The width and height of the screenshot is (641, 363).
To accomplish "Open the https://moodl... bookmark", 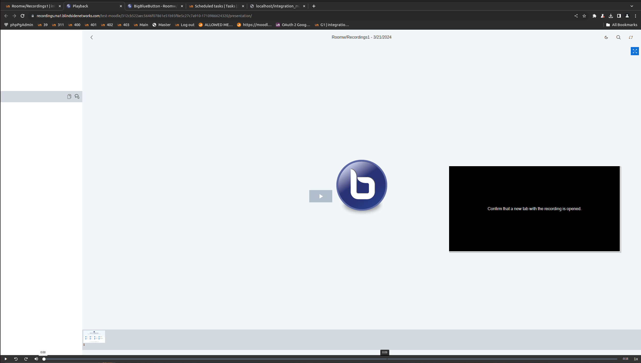I will pyautogui.click(x=254, y=25).
